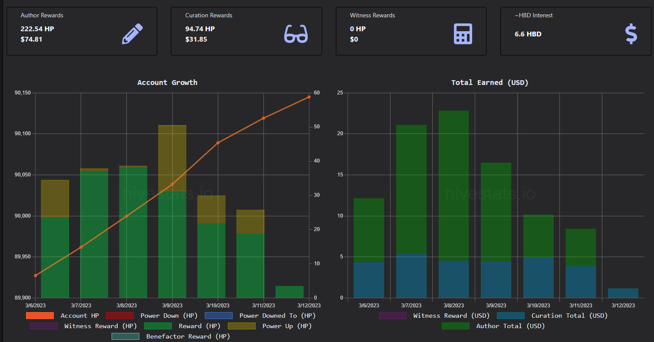Click the pencil icon in Author Rewards
This screenshot has height=342, width=654.
point(132,34)
